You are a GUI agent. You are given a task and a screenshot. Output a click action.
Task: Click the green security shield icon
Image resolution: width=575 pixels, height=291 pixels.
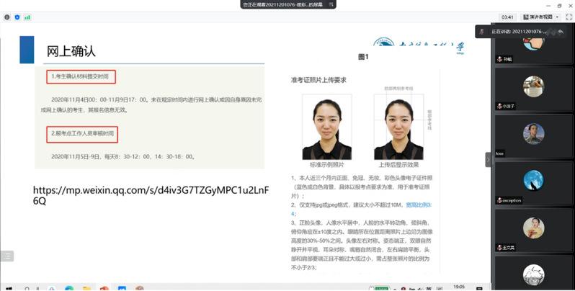pos(17,17)
